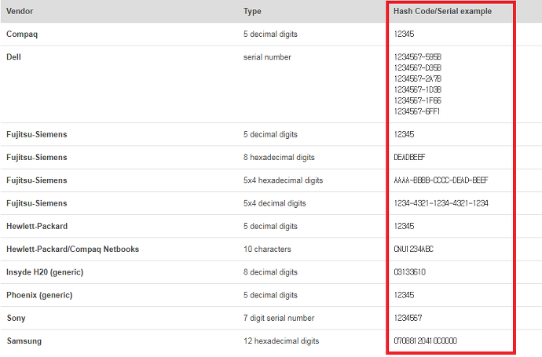Click "5 decimal digits" in the Phoenix row
542x357 pixels.
[x=270, y=295]
